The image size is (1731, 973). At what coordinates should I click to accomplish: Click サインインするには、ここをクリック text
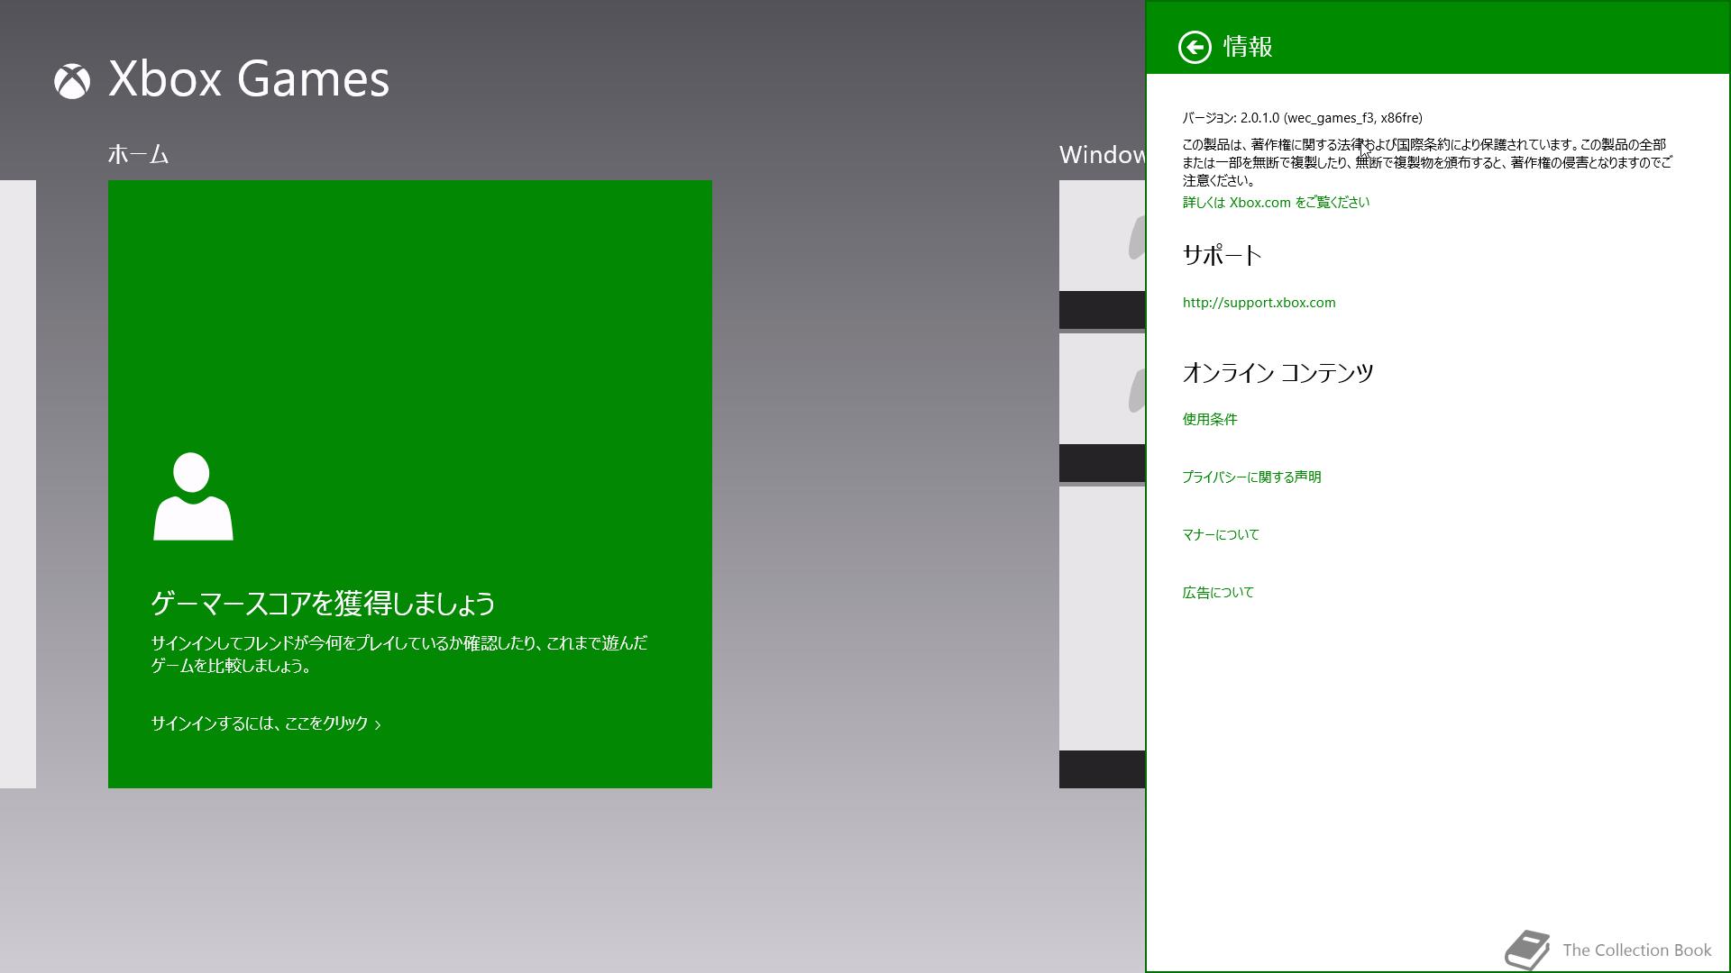point(260,723)
